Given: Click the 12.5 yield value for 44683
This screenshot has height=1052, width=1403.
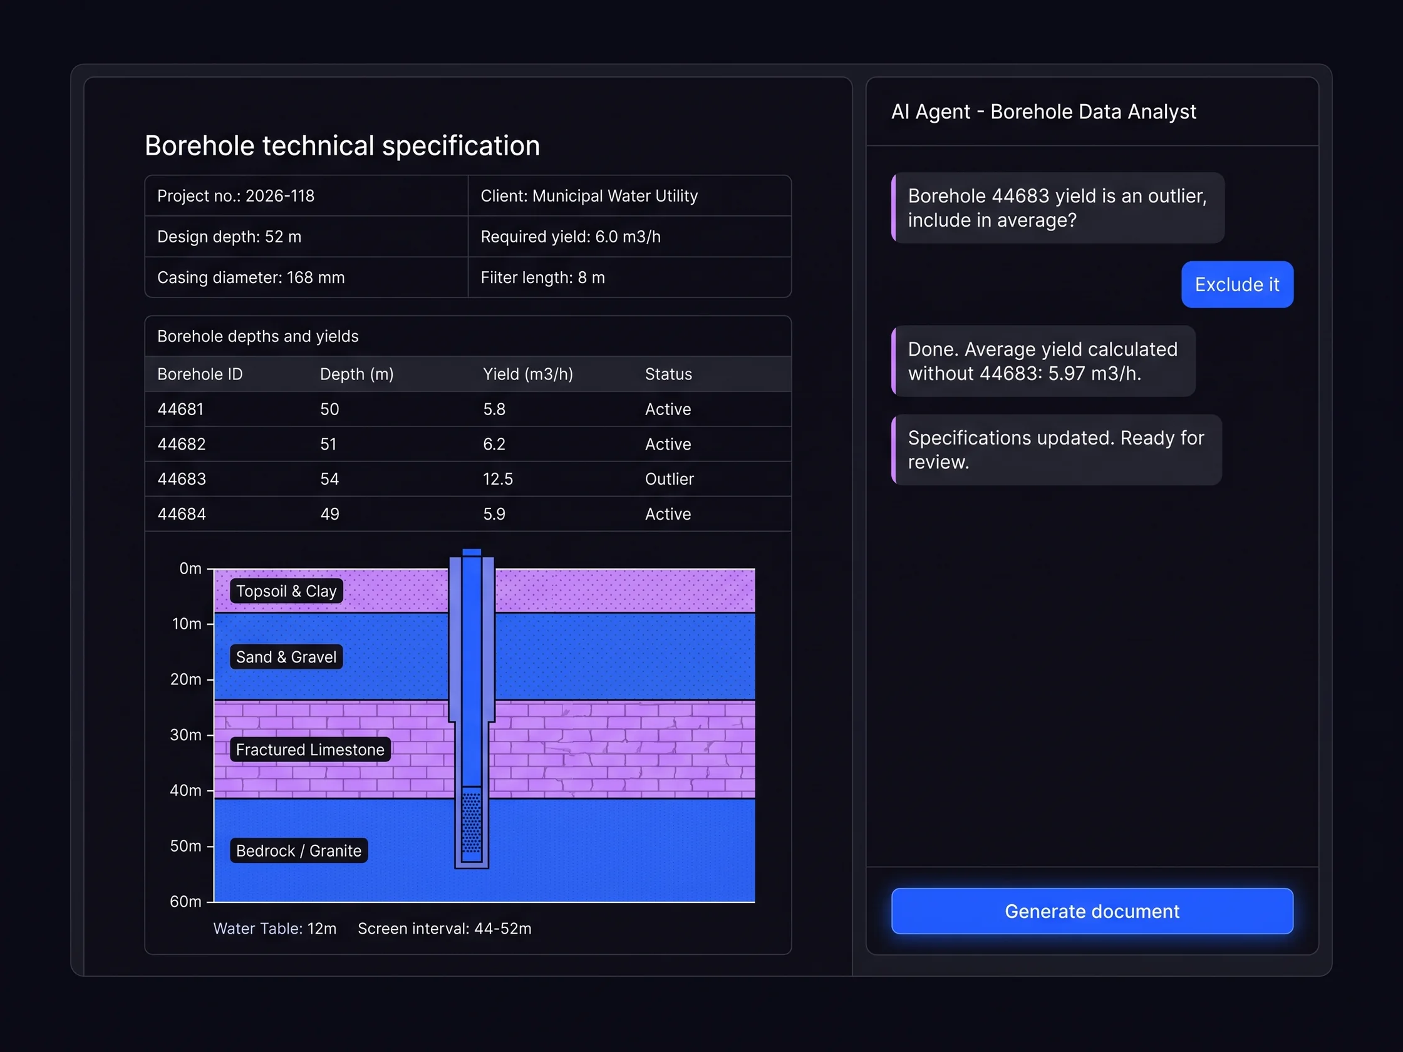Looking at the screenshot, I should point(497,479).
